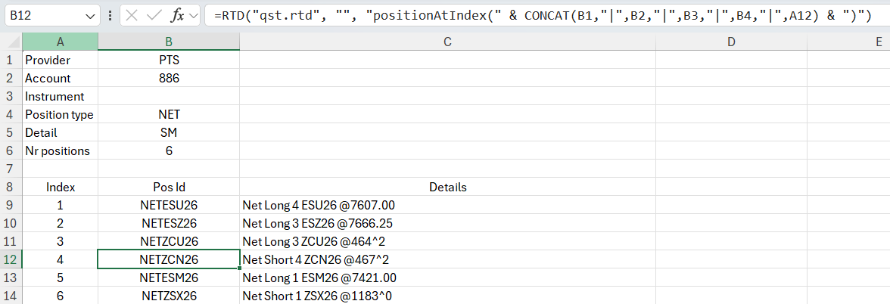Expand the formula bar chevron
890x304 pixels.
(x=194, y=16)
